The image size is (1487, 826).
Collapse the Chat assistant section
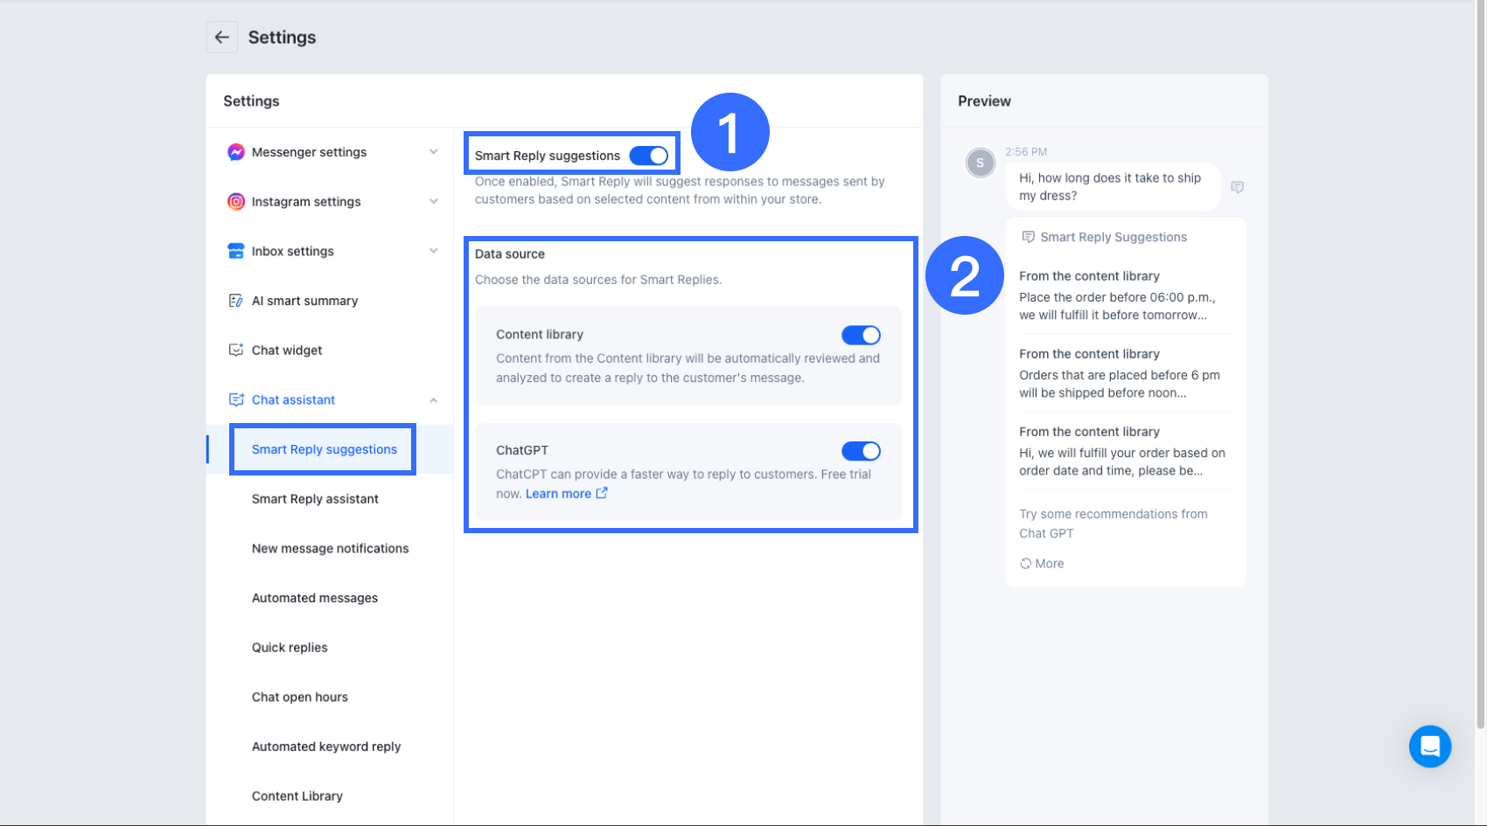434,399
